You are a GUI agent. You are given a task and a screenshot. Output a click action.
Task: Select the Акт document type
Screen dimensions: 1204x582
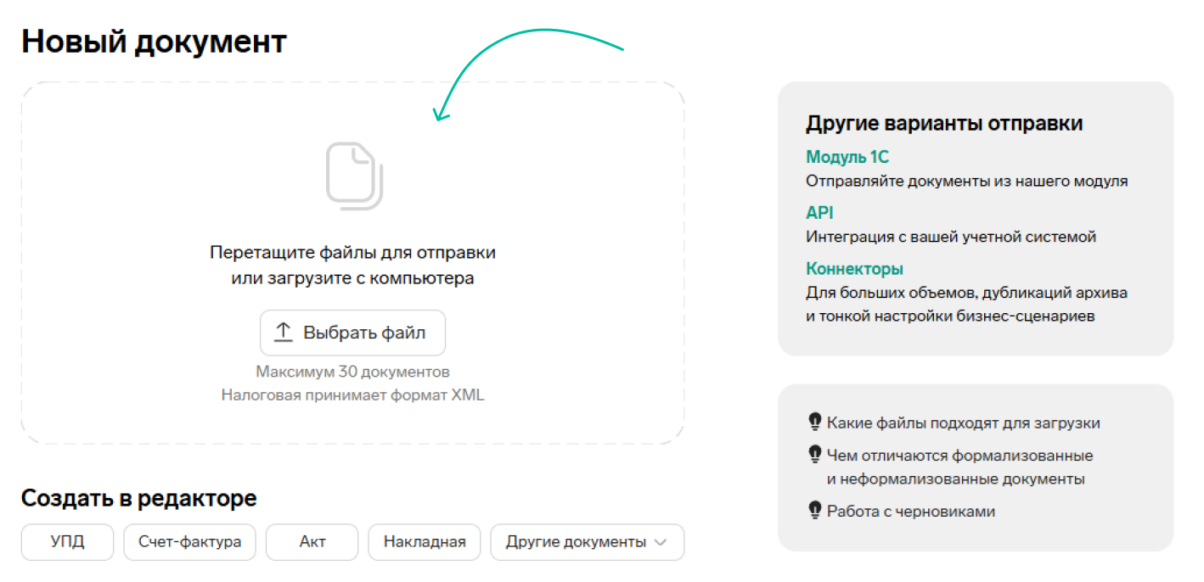click(x=312, y=542)
